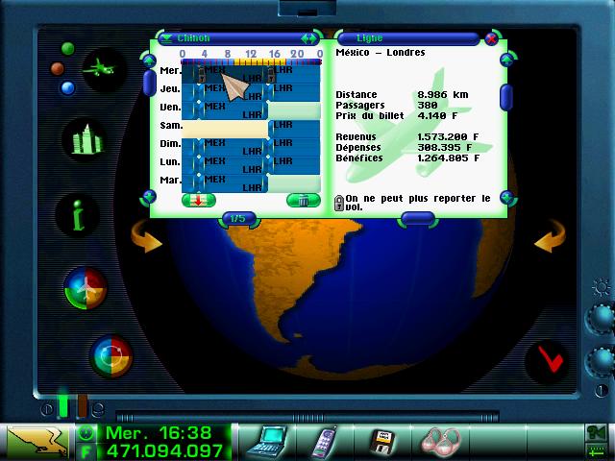Screen dimensions: 615x461
Task: Click the 1/5 page indicator tab
Action: [x=237, y=219]
